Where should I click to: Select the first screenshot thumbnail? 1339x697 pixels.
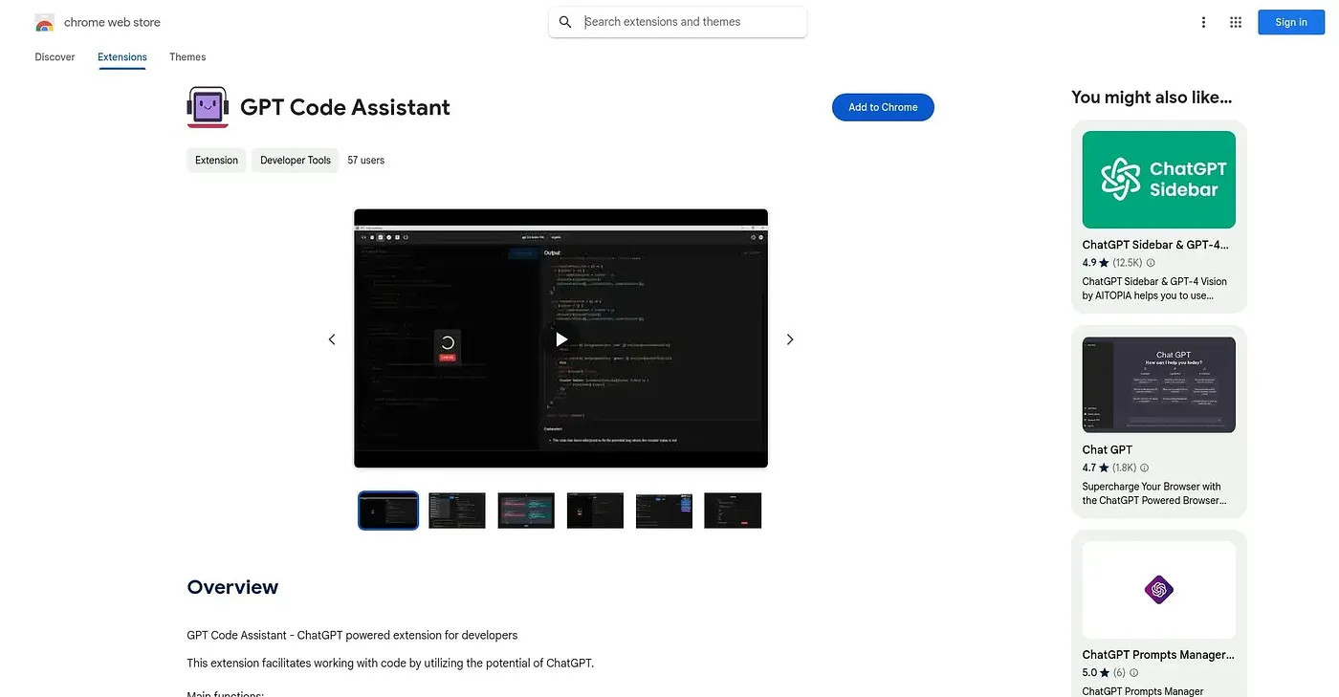388,511
